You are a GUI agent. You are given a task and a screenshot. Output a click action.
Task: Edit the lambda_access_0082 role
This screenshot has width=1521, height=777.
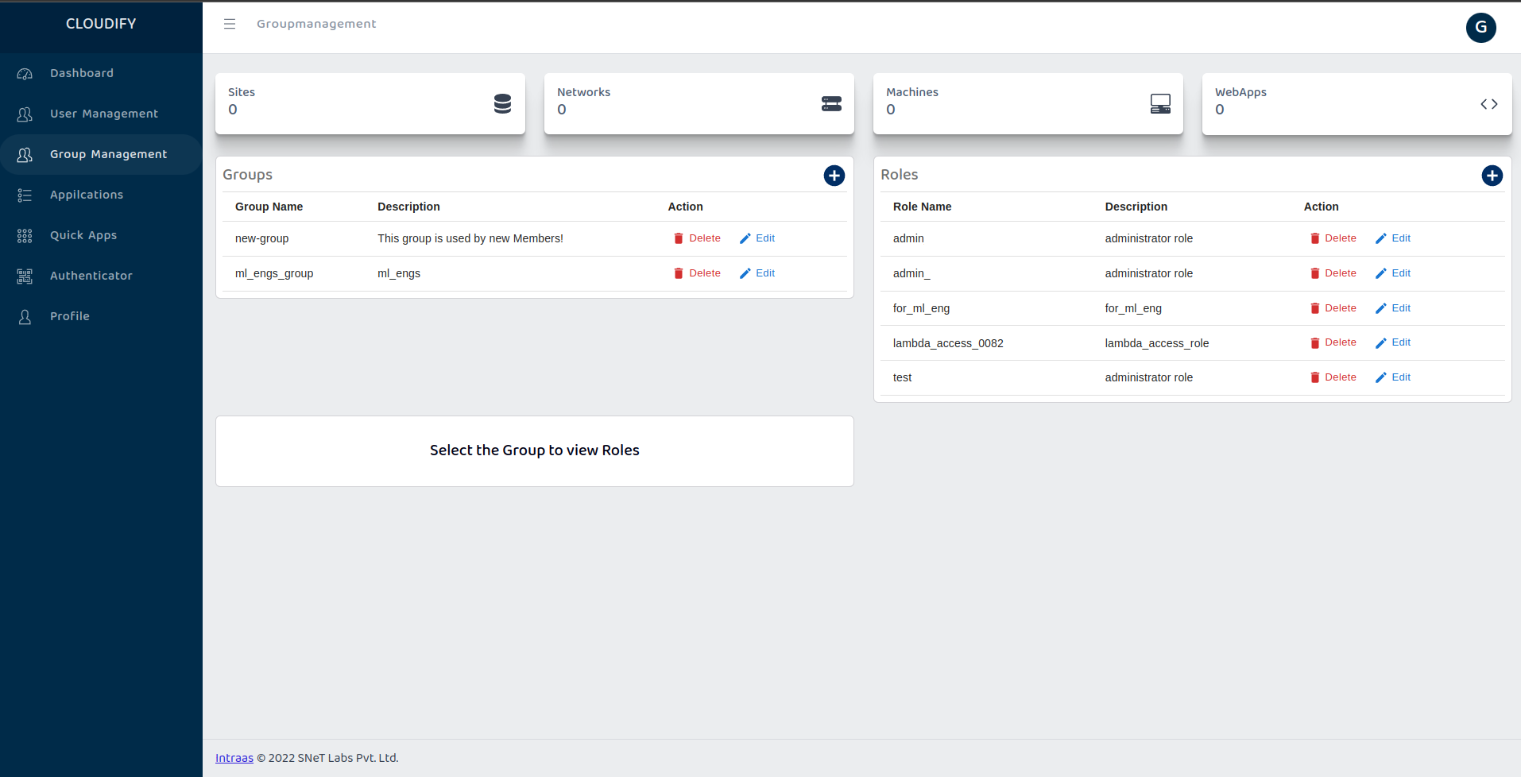click(x=1393, y=342)
